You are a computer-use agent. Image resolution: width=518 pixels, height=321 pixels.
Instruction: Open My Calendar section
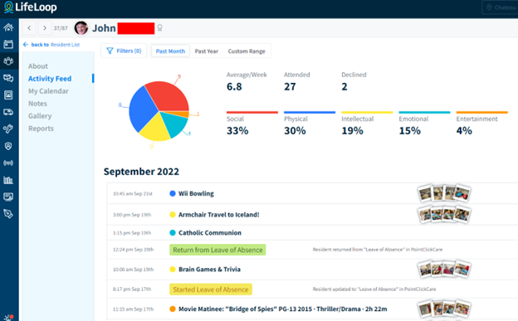click(x=48, y=91)
